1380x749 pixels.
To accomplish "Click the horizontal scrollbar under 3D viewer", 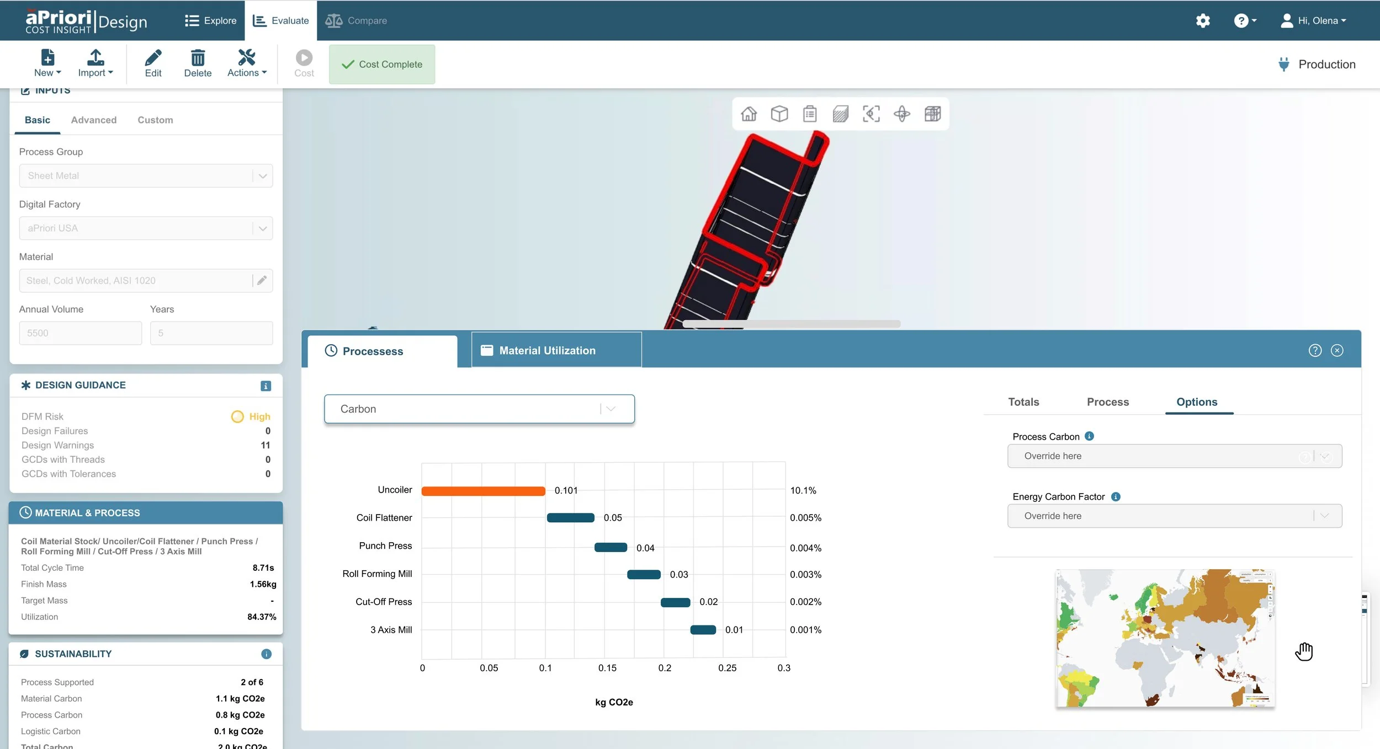I will coord(791,324).
